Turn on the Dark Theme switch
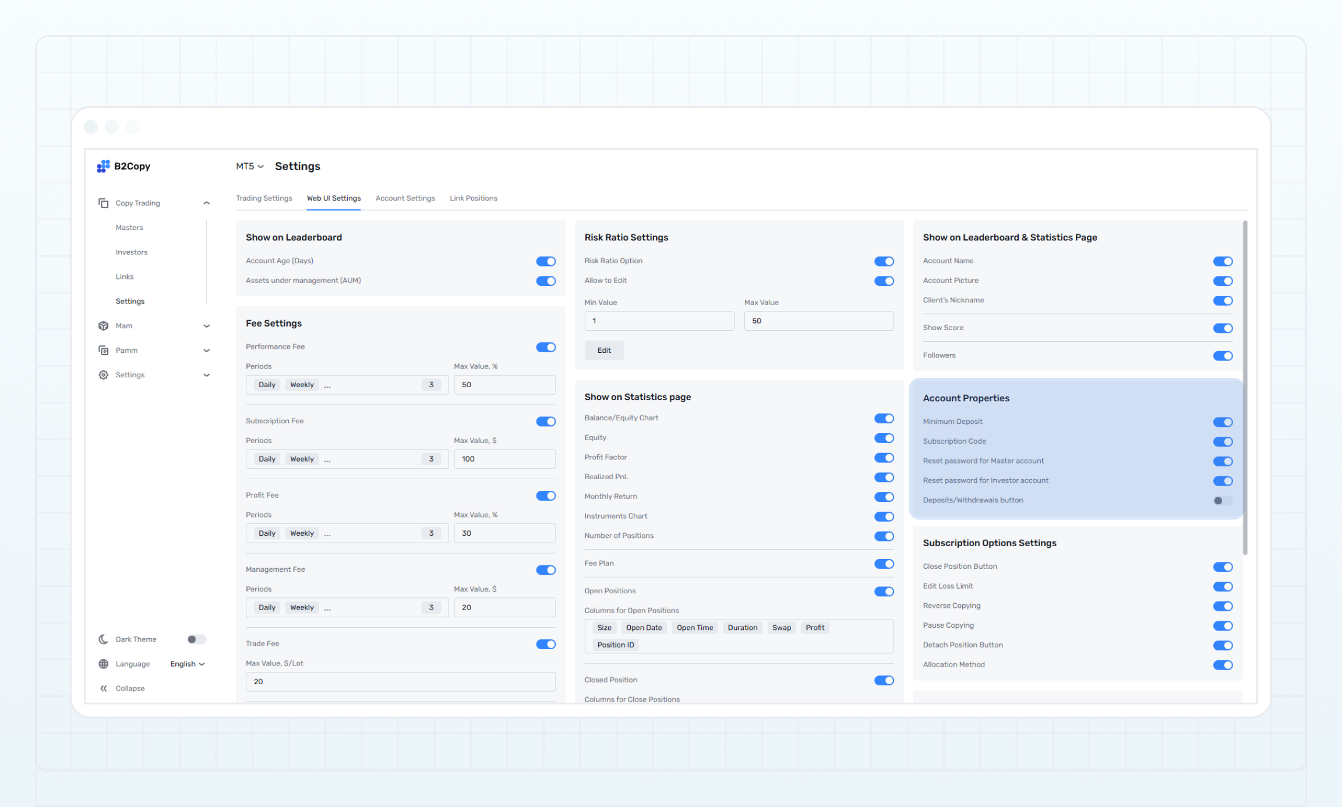This screenshot has height=807, width=1342. point(196,639)
